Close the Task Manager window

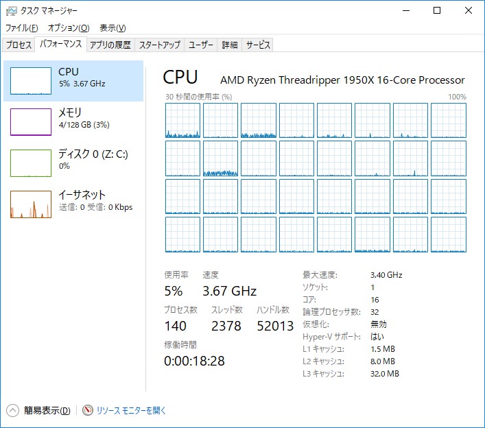(469, 10)
